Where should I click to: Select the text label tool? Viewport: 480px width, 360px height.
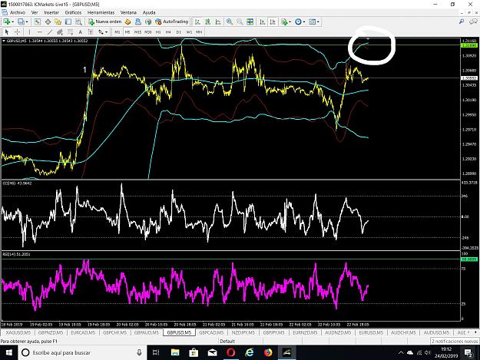point(91,31)
